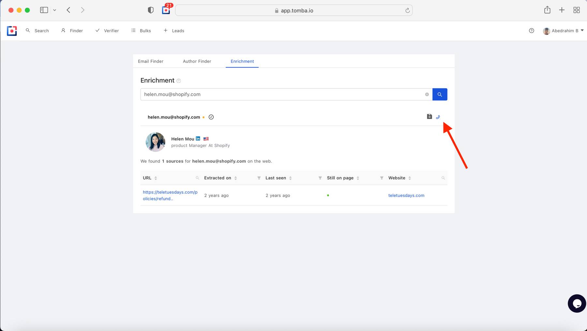
Task: Open the chat support bubble
Action: (577, 303)
